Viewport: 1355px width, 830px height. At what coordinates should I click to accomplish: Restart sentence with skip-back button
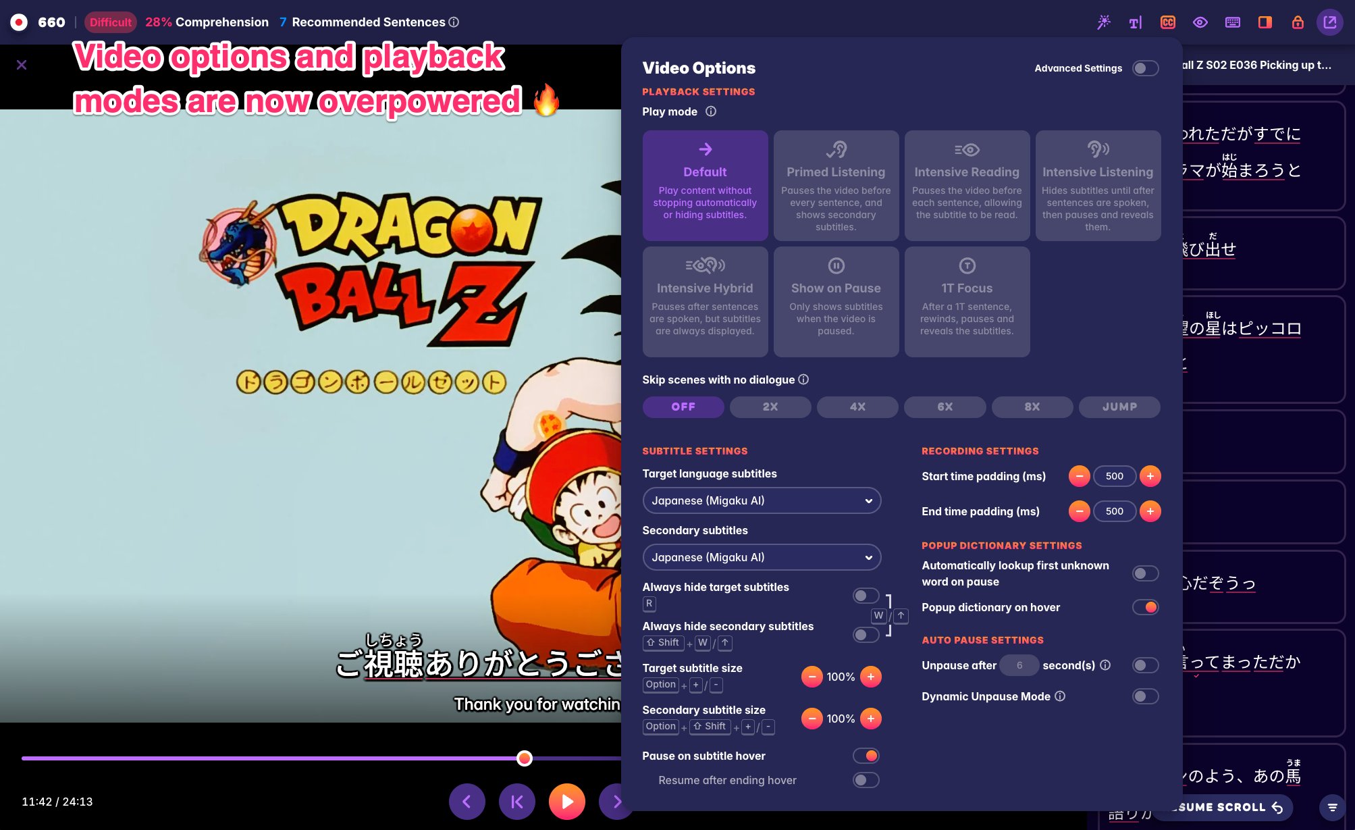pos(517,802)
